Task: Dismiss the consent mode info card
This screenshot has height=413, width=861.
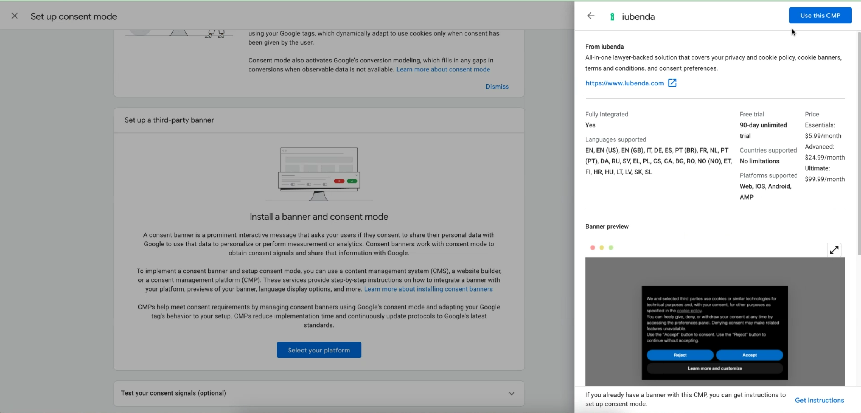Action: click(x=497, y=86)
